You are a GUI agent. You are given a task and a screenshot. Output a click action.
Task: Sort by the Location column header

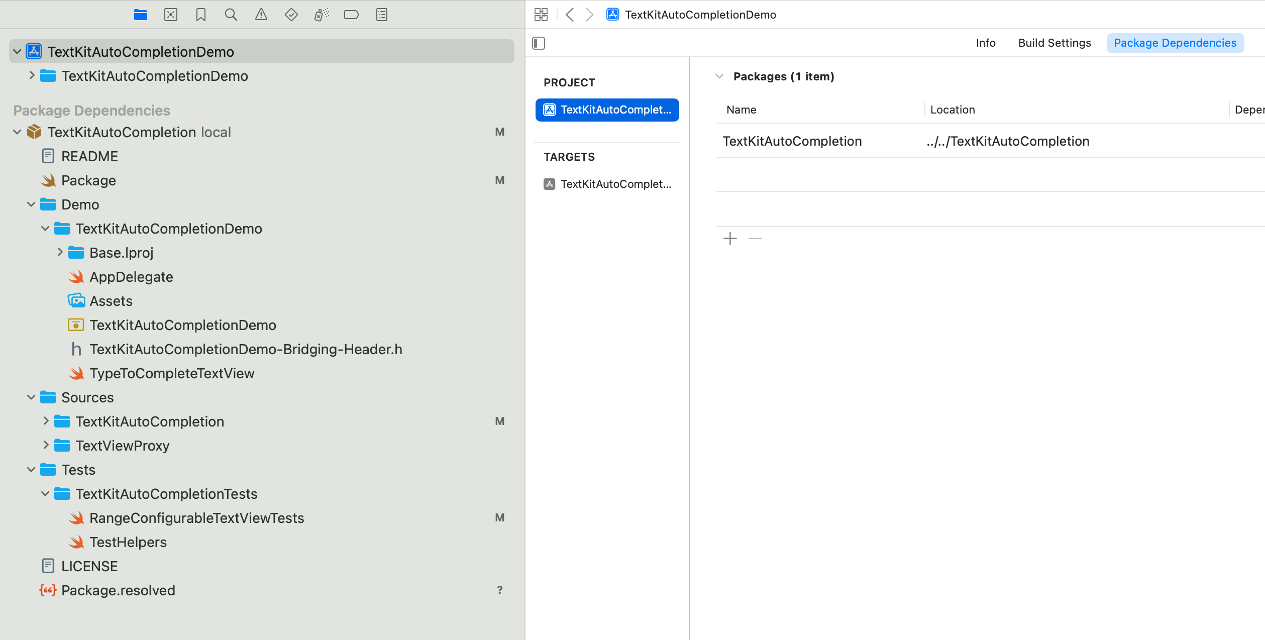pyautogui.click(x=953, y=110)
